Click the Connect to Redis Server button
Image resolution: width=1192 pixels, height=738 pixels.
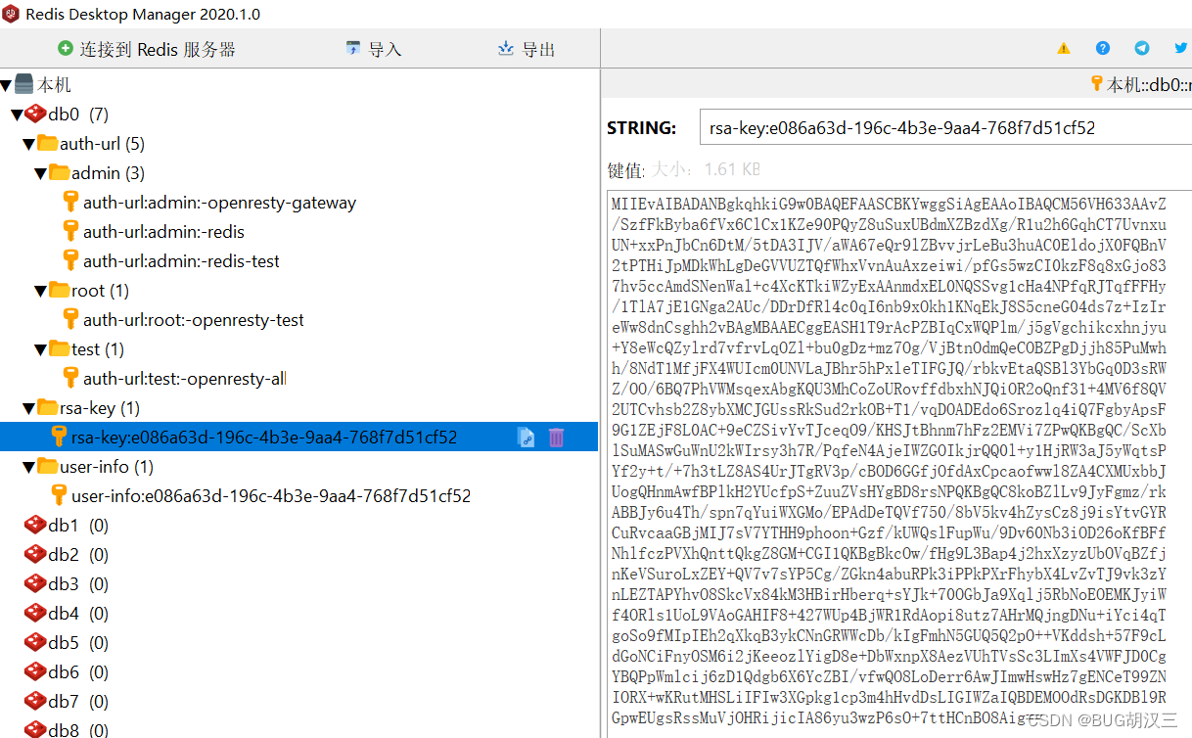147,49
